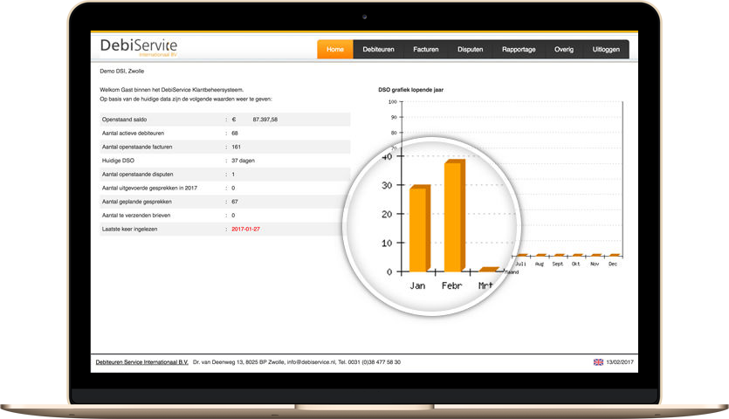Click the Huidige DSO row
Image resolution: width=729 pixels, height=419 pixels.
click(225, 161)
